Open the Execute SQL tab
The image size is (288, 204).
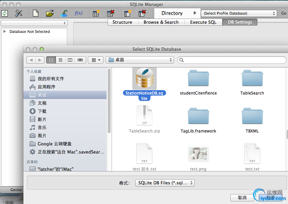coord(203,22)
